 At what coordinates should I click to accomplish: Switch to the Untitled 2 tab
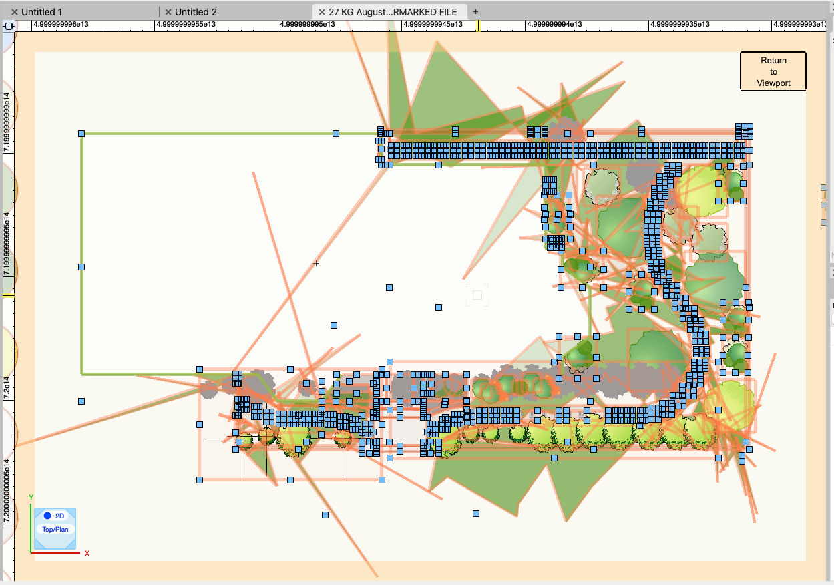click(196, 12)
